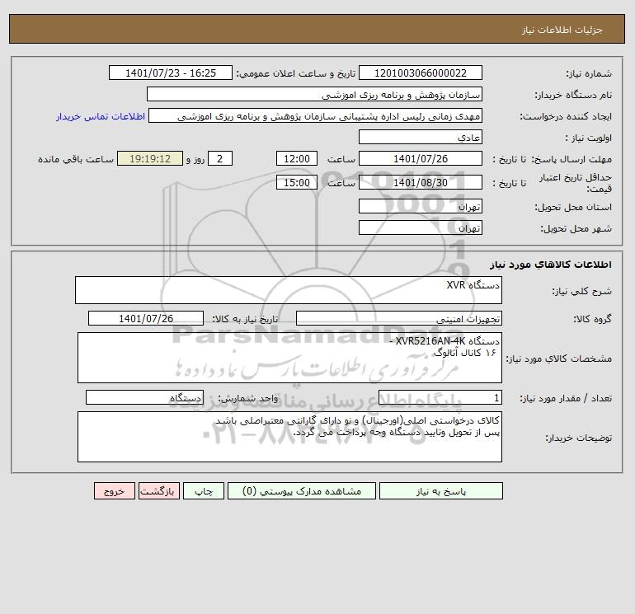Click the تعداد / مقدار مورد نیاز label
The image size is (635, 614).
(x=566, y=398)
